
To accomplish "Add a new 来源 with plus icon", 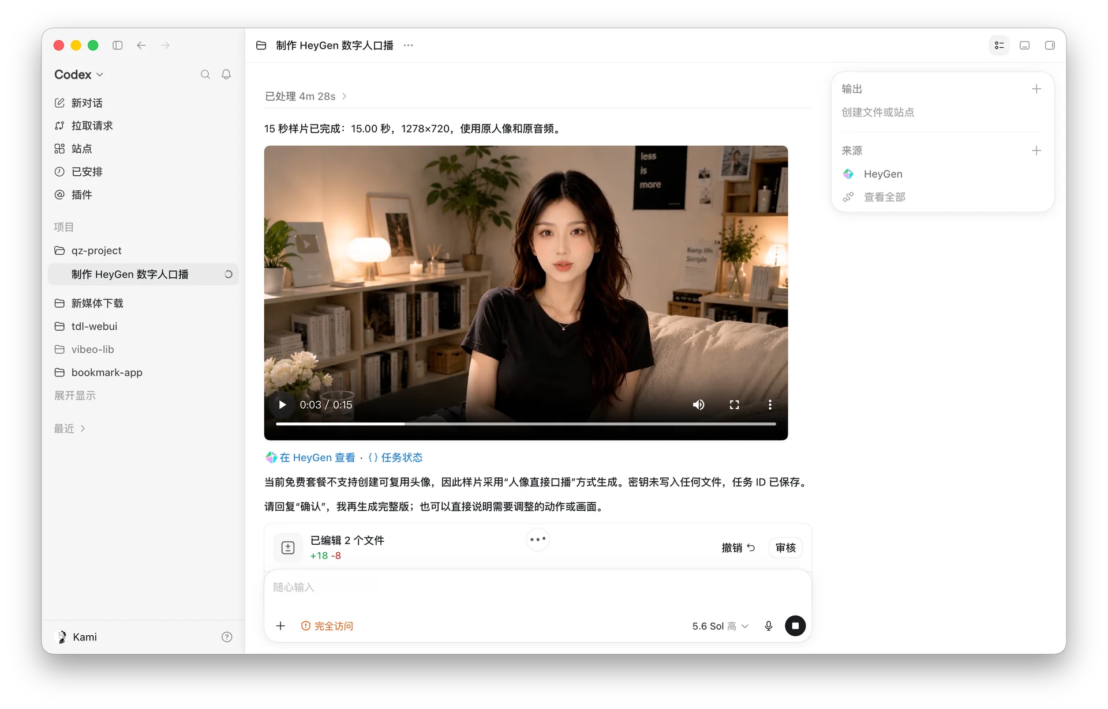I will [1036, 150].
